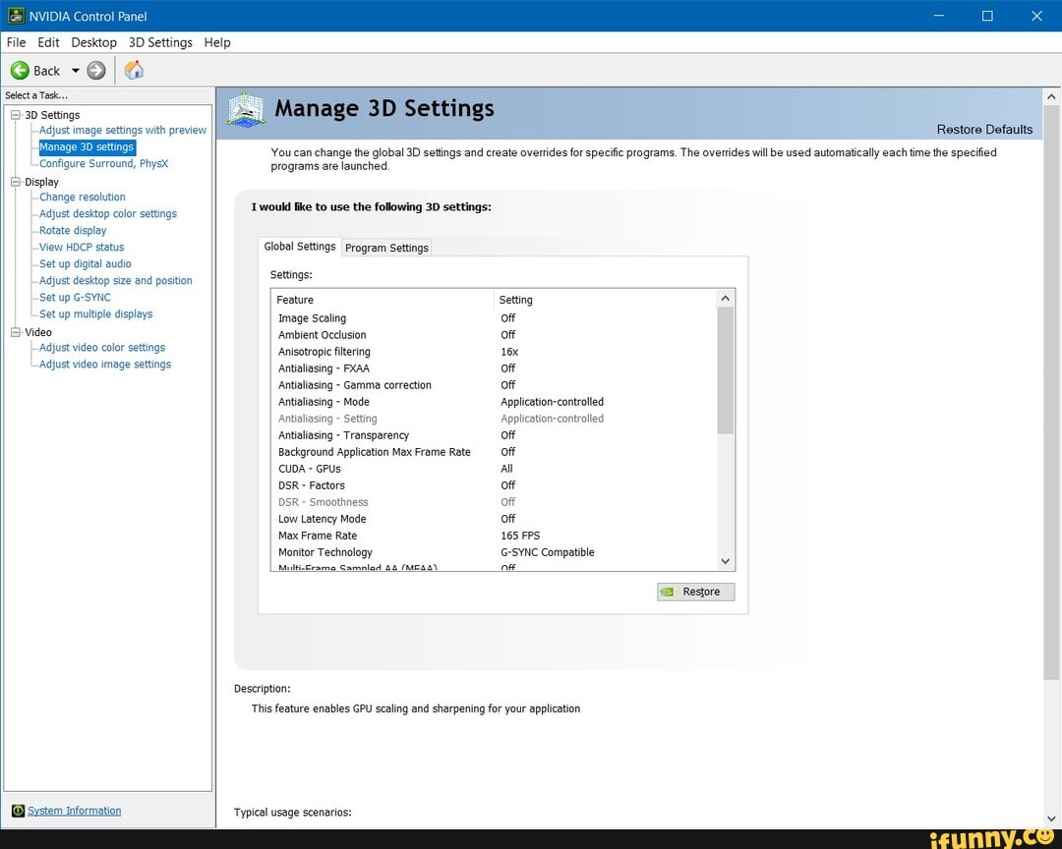Switch to the Program Settings tab
The width and height of the screenshot is (1062, 849).
(x=385, y=248)
